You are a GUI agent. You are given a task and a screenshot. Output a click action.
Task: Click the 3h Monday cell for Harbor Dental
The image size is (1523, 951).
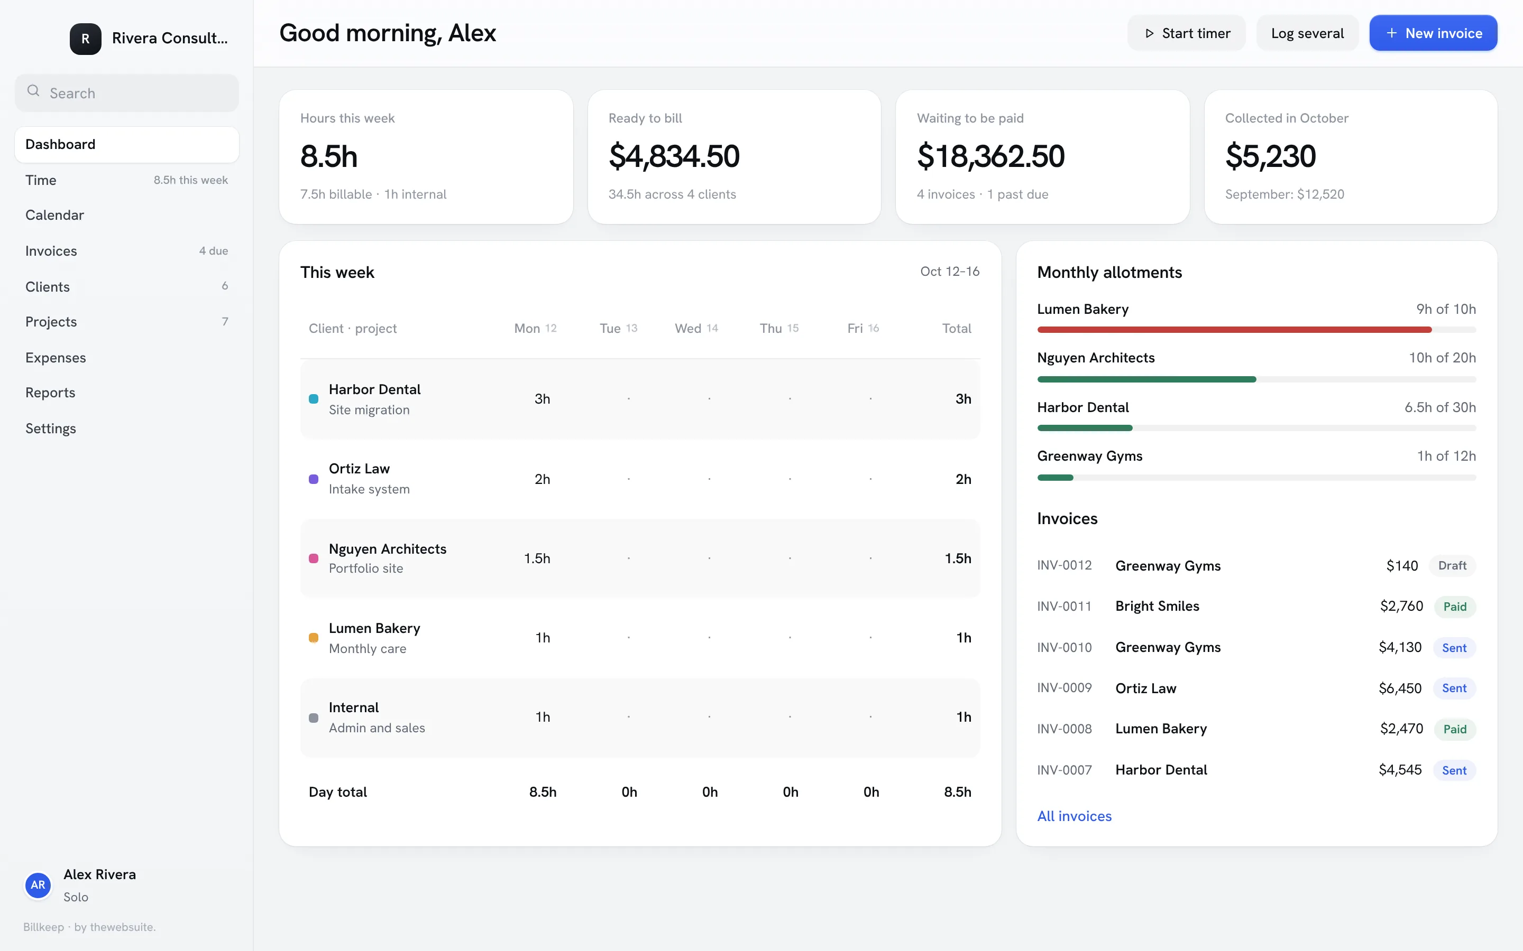click(x=542, y=399)
